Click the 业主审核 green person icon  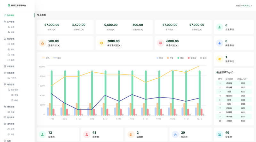coord(220,27)
